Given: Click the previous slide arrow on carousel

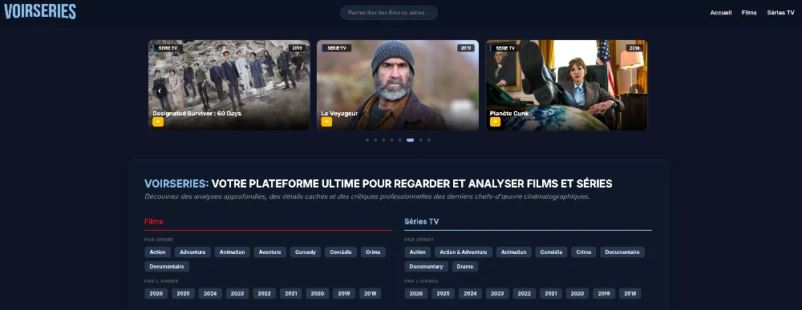Looking at the screenshot, I should 160,91.
